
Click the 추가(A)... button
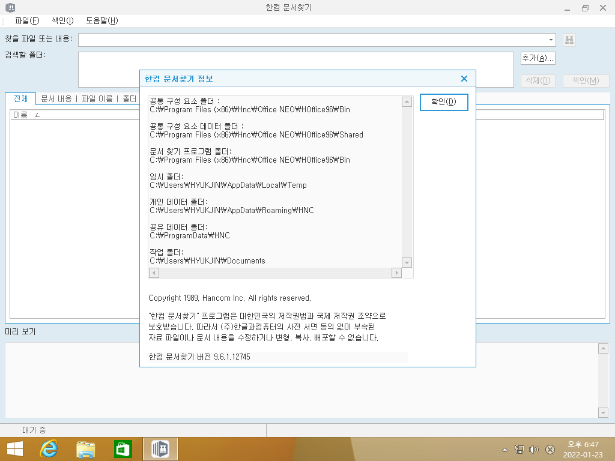coord(538,58)
